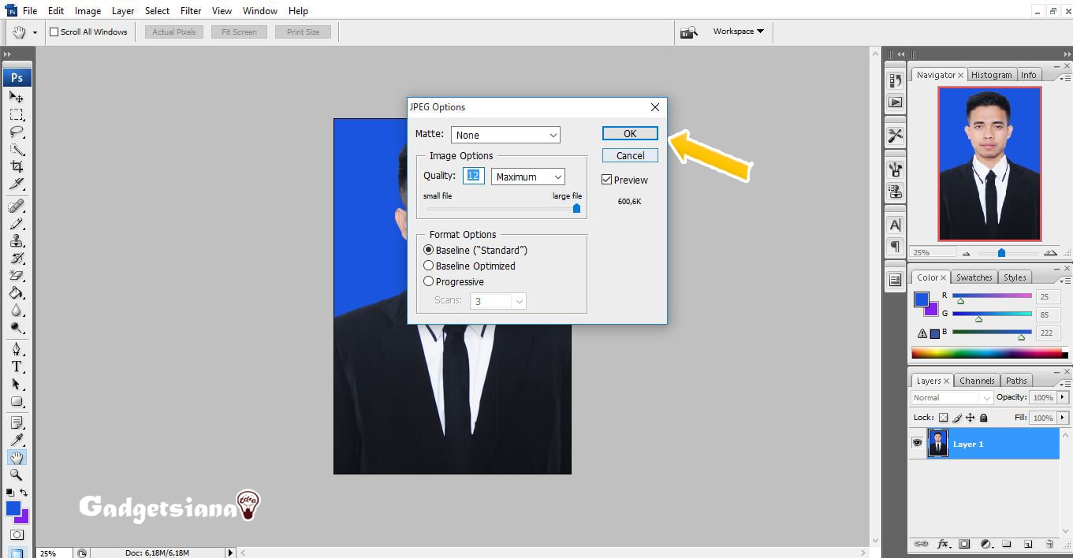Toggle Quick Mask mode icon
Viewport: 1073px width, 558px height.
pyautogui.click(x=17, y=534)
